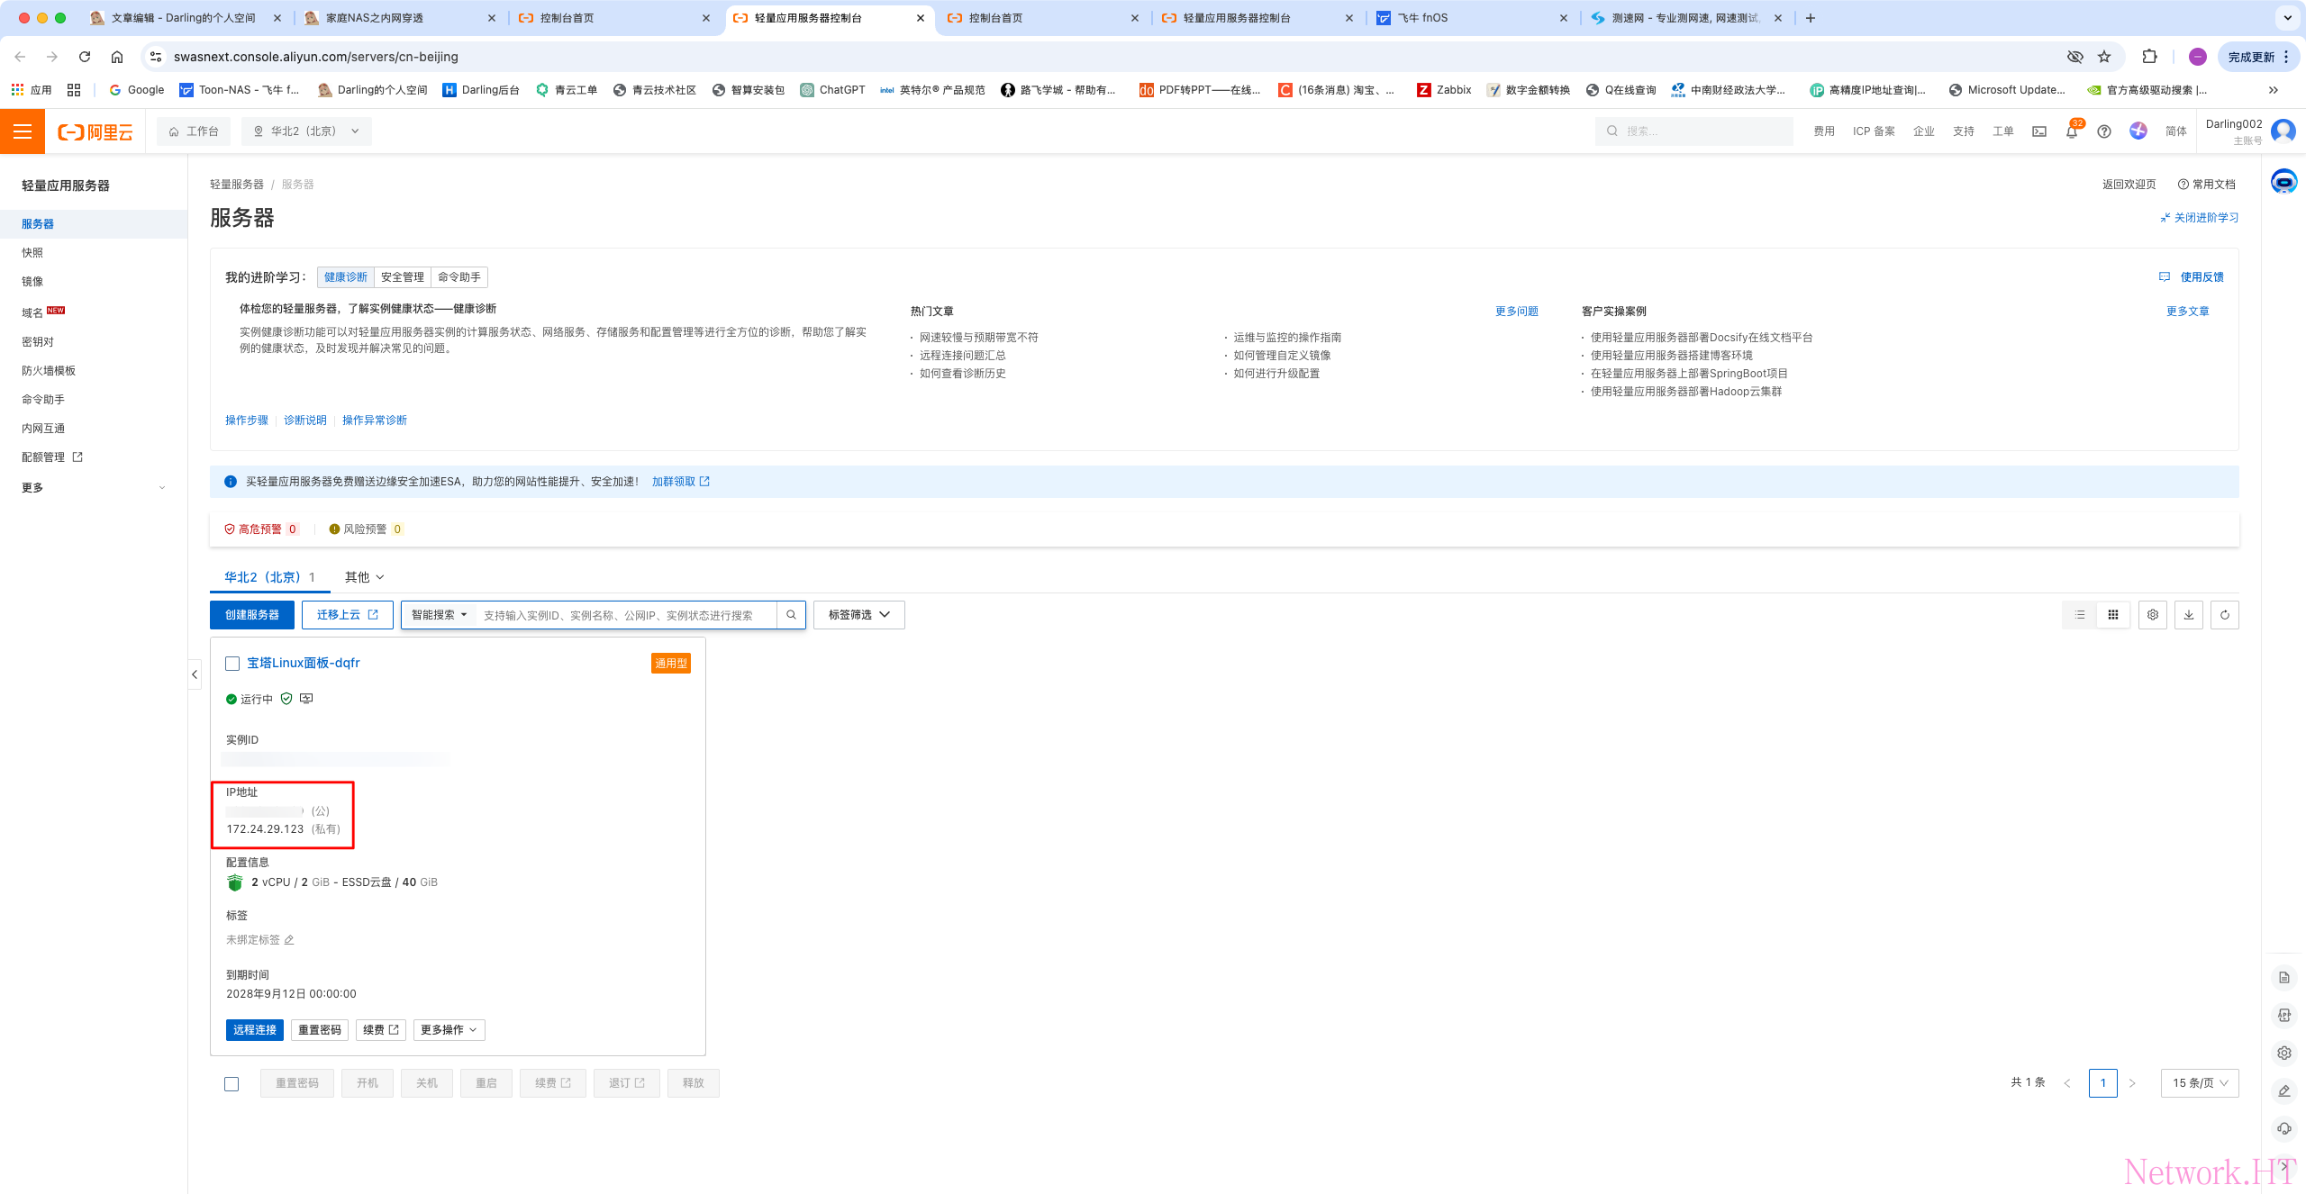Expand the 更多操作 dropdown on server card
Screen dimensions: 2306x1194
click(x=449, y=1030)
